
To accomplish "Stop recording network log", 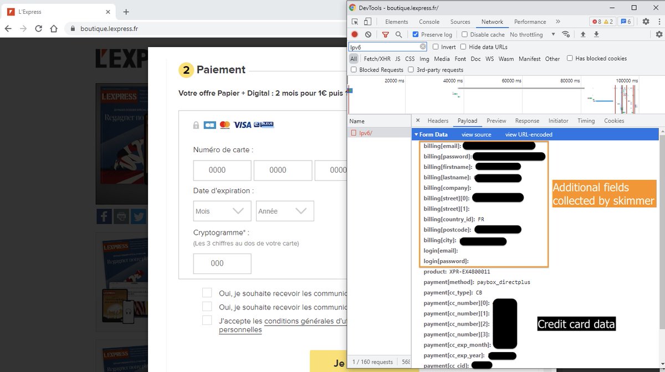I will (355, 34).
